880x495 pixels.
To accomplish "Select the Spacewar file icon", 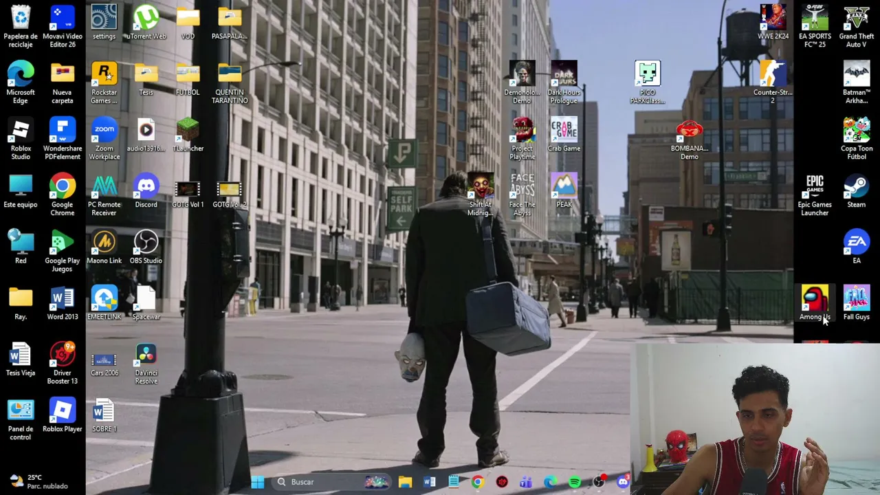I will pos(146,304).
